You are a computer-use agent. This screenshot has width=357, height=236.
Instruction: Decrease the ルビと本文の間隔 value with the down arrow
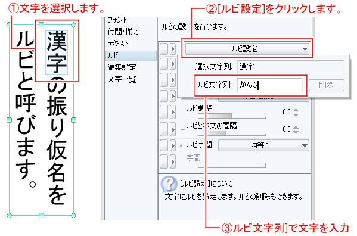click(296, 132)
